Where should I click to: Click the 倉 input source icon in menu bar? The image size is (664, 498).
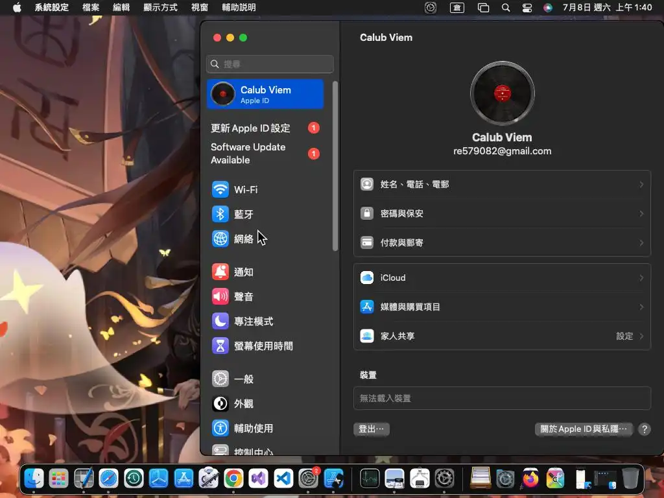pyautogui.click(x=457, y=8)
